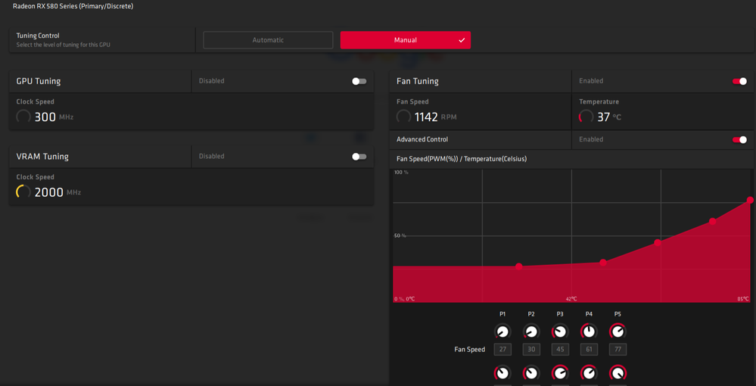Click the knob directly below the 77 value box
Viewport: 756px width, 386px height.
[618, 373]
